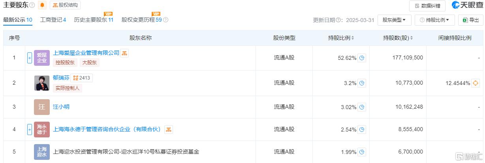Viewport: 485px width, 163px height.
Task: Click the pie chart icon next to 3.2%
Action: coord(362,83)
